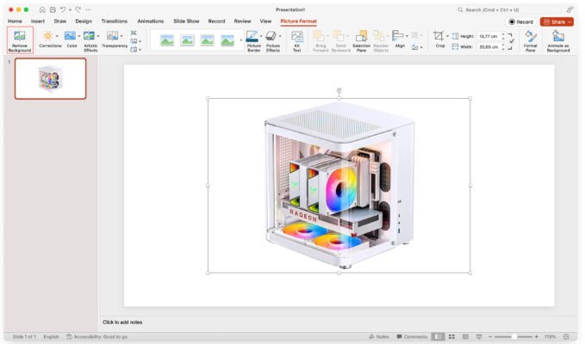Expand the picture styles gallery arrow
The height and width of the screenshot is (344, 585).
[x=241, y=40]
